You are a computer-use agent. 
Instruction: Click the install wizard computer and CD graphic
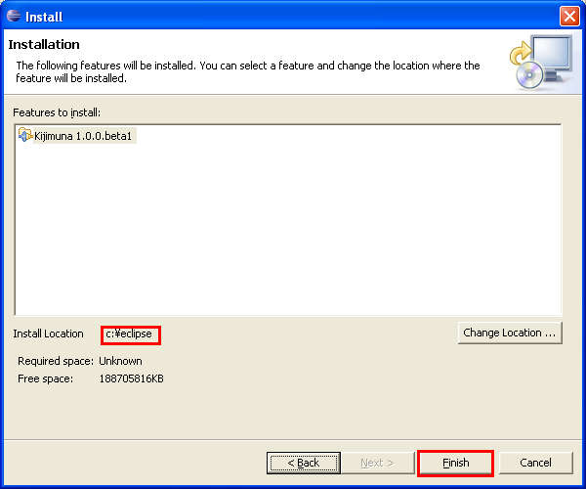tap(540, 64)
